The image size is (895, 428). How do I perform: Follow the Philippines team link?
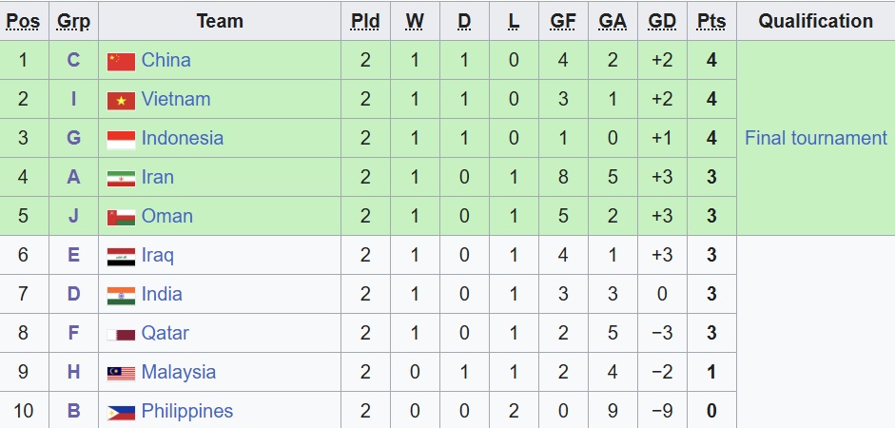187,411
